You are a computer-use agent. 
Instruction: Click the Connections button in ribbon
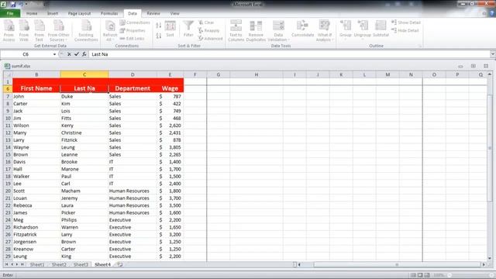coord(135,22)
